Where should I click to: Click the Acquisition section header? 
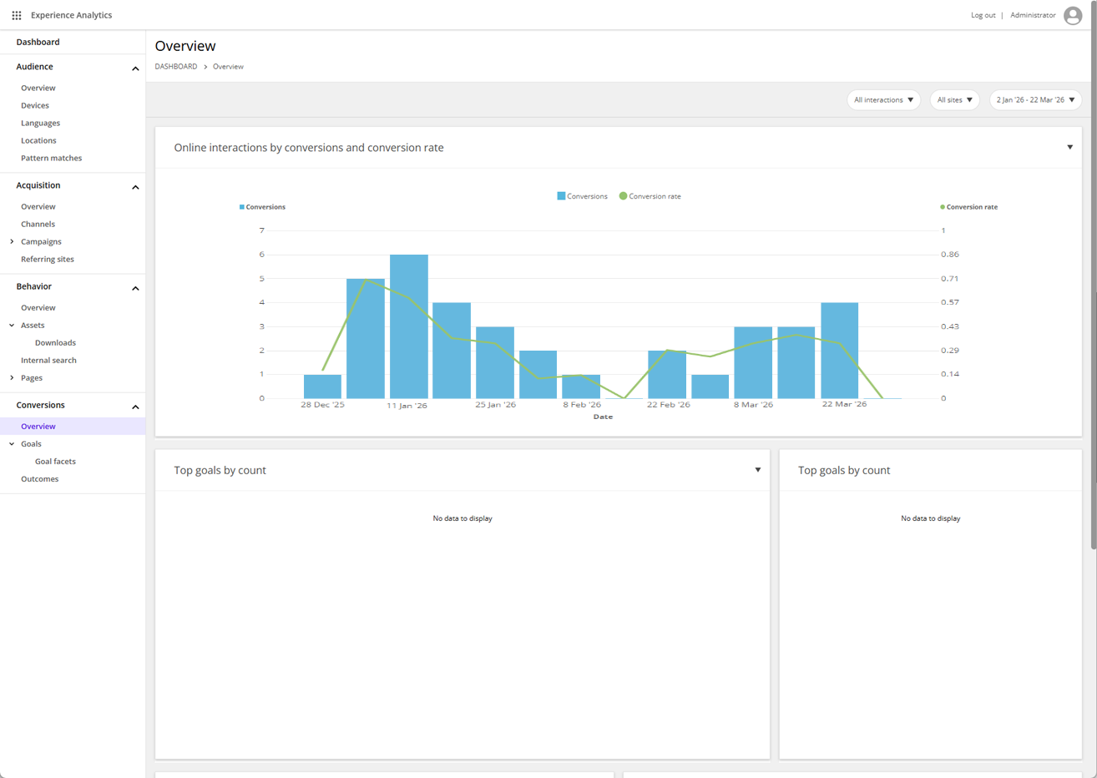pyautogui.click(x=38, y=184)
